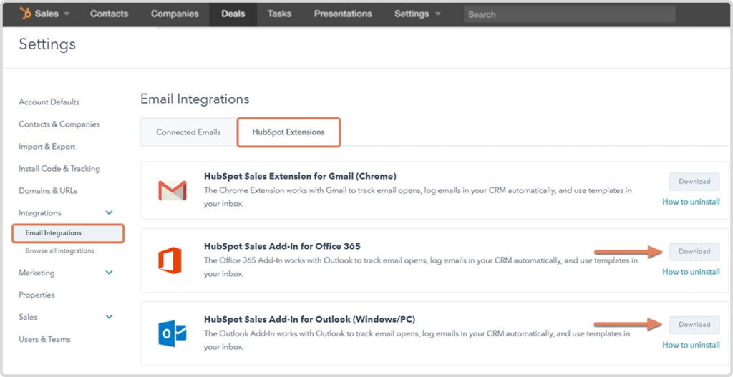Click HubSpot Sales Add-In for Office 365 title
The height and width of the screenshot is (377, 733).
tap(282, 246)
